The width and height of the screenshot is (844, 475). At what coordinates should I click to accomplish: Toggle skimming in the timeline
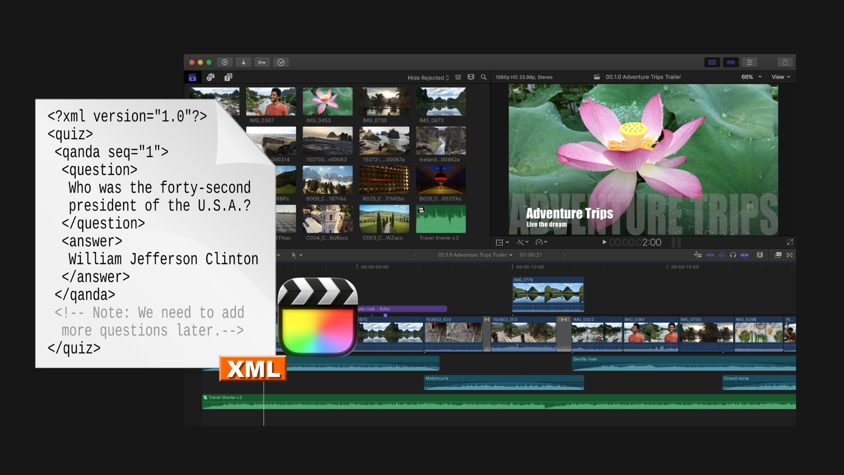coord(710,255)
